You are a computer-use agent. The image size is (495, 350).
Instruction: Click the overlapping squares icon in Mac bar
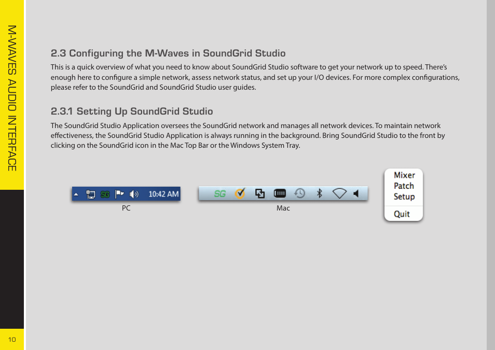point(260,193)
